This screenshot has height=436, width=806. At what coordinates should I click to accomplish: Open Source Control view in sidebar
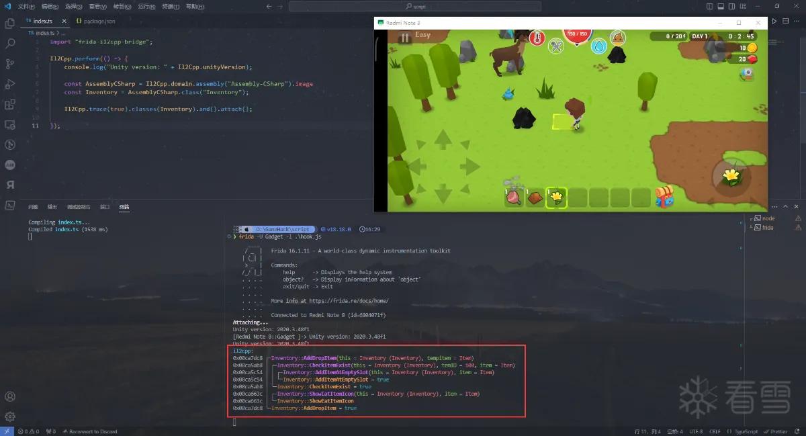pos(10,64)
